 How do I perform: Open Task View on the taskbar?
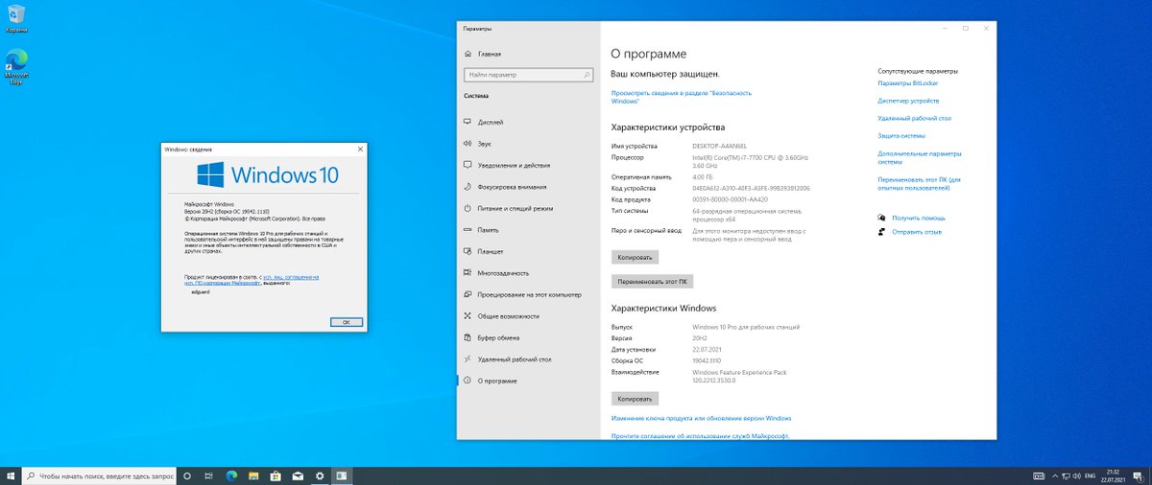209,475
